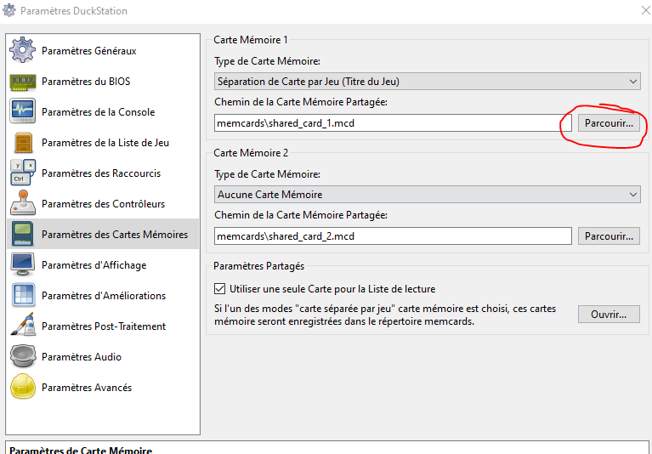The width and height of the screenshot is (652, 454).
Task: Select Paramètres des Cartes Mémoires entry
Action: click(x=114, y=235)
